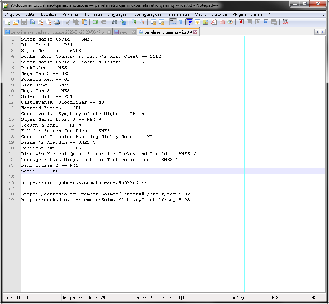Open the Macro menu
The width and height of the screenshot is (329, 304).
pyautogui.click(x=200, y=14)
